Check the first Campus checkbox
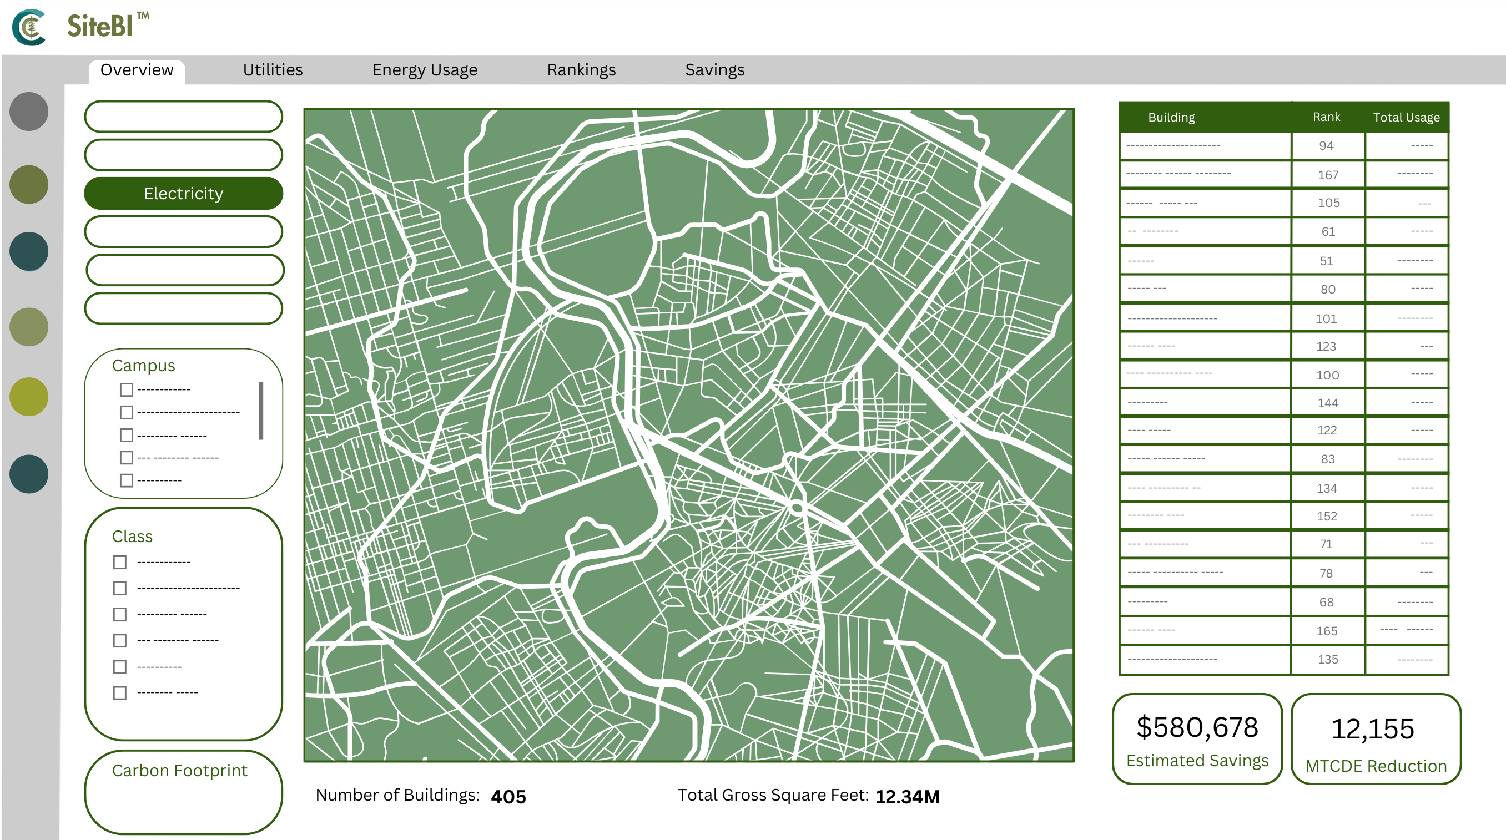The height and width of the screenshot is (840, 1506). [126, 389]
